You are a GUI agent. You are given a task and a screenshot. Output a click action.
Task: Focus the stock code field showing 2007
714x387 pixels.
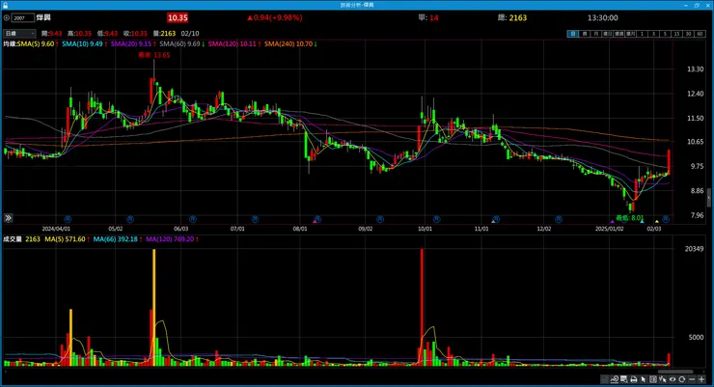click(x=23, y=18)
